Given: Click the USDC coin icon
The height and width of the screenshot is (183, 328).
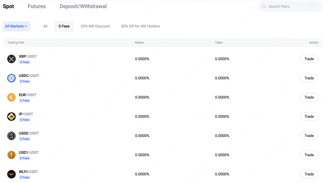Looking at the screenshot, I should coord(12,78).
